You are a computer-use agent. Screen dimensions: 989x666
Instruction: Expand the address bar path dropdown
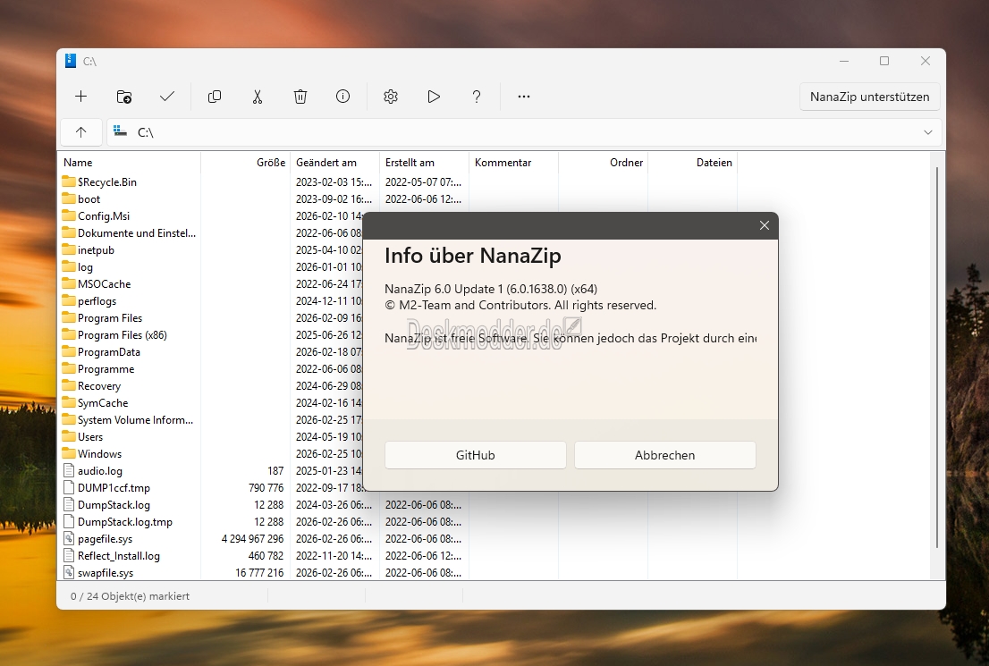coord(927,132)
